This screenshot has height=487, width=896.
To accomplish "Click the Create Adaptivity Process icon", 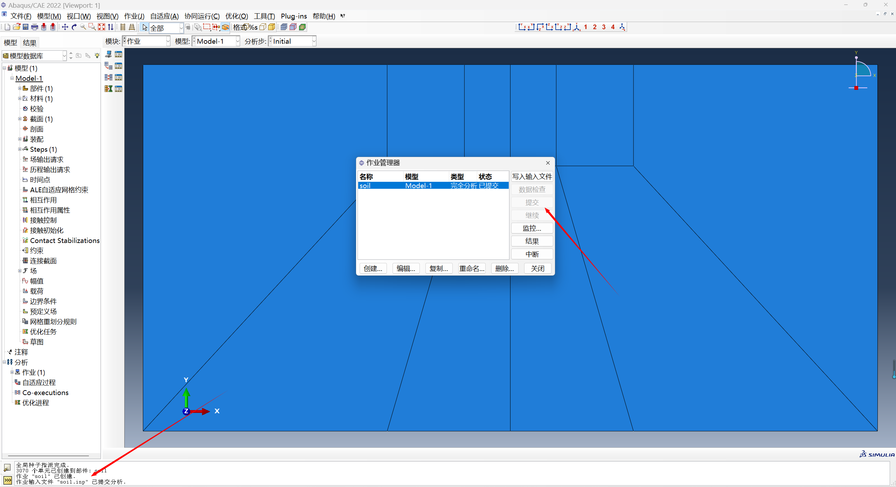I will (x=109, y=66).
